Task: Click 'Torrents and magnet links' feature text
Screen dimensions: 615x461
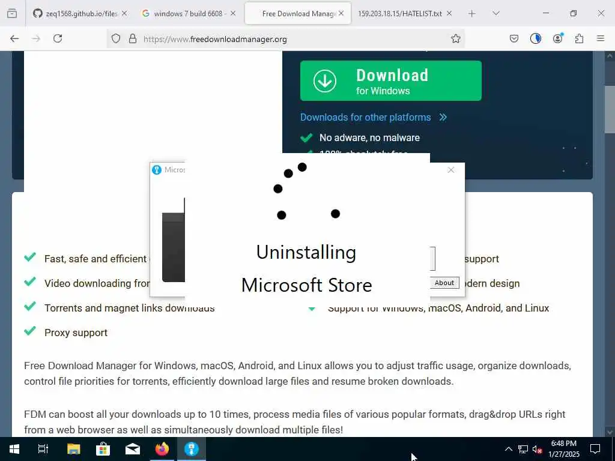Action: (130, 308)
